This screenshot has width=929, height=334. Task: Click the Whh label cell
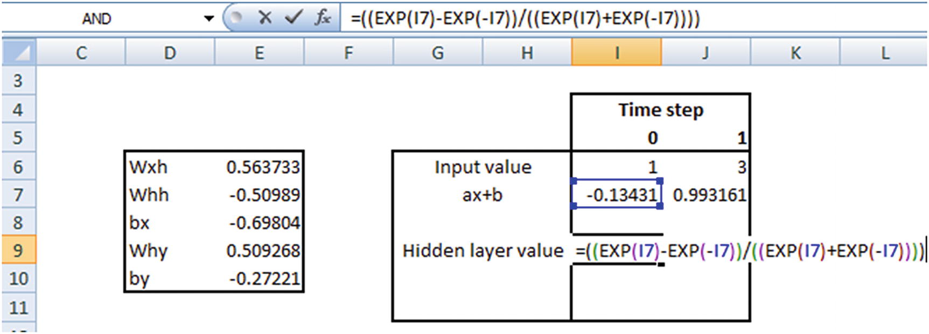coord(170,195)
